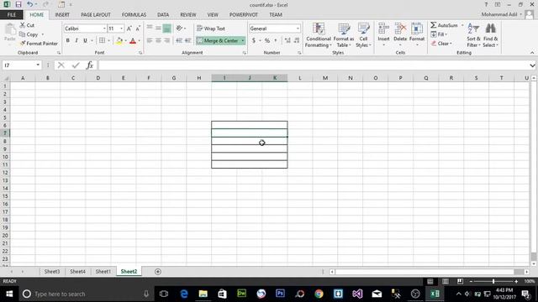This screenshot has width=538, height=302.
Task: Decrease the cell indent
Action: (x=179, y=40)
